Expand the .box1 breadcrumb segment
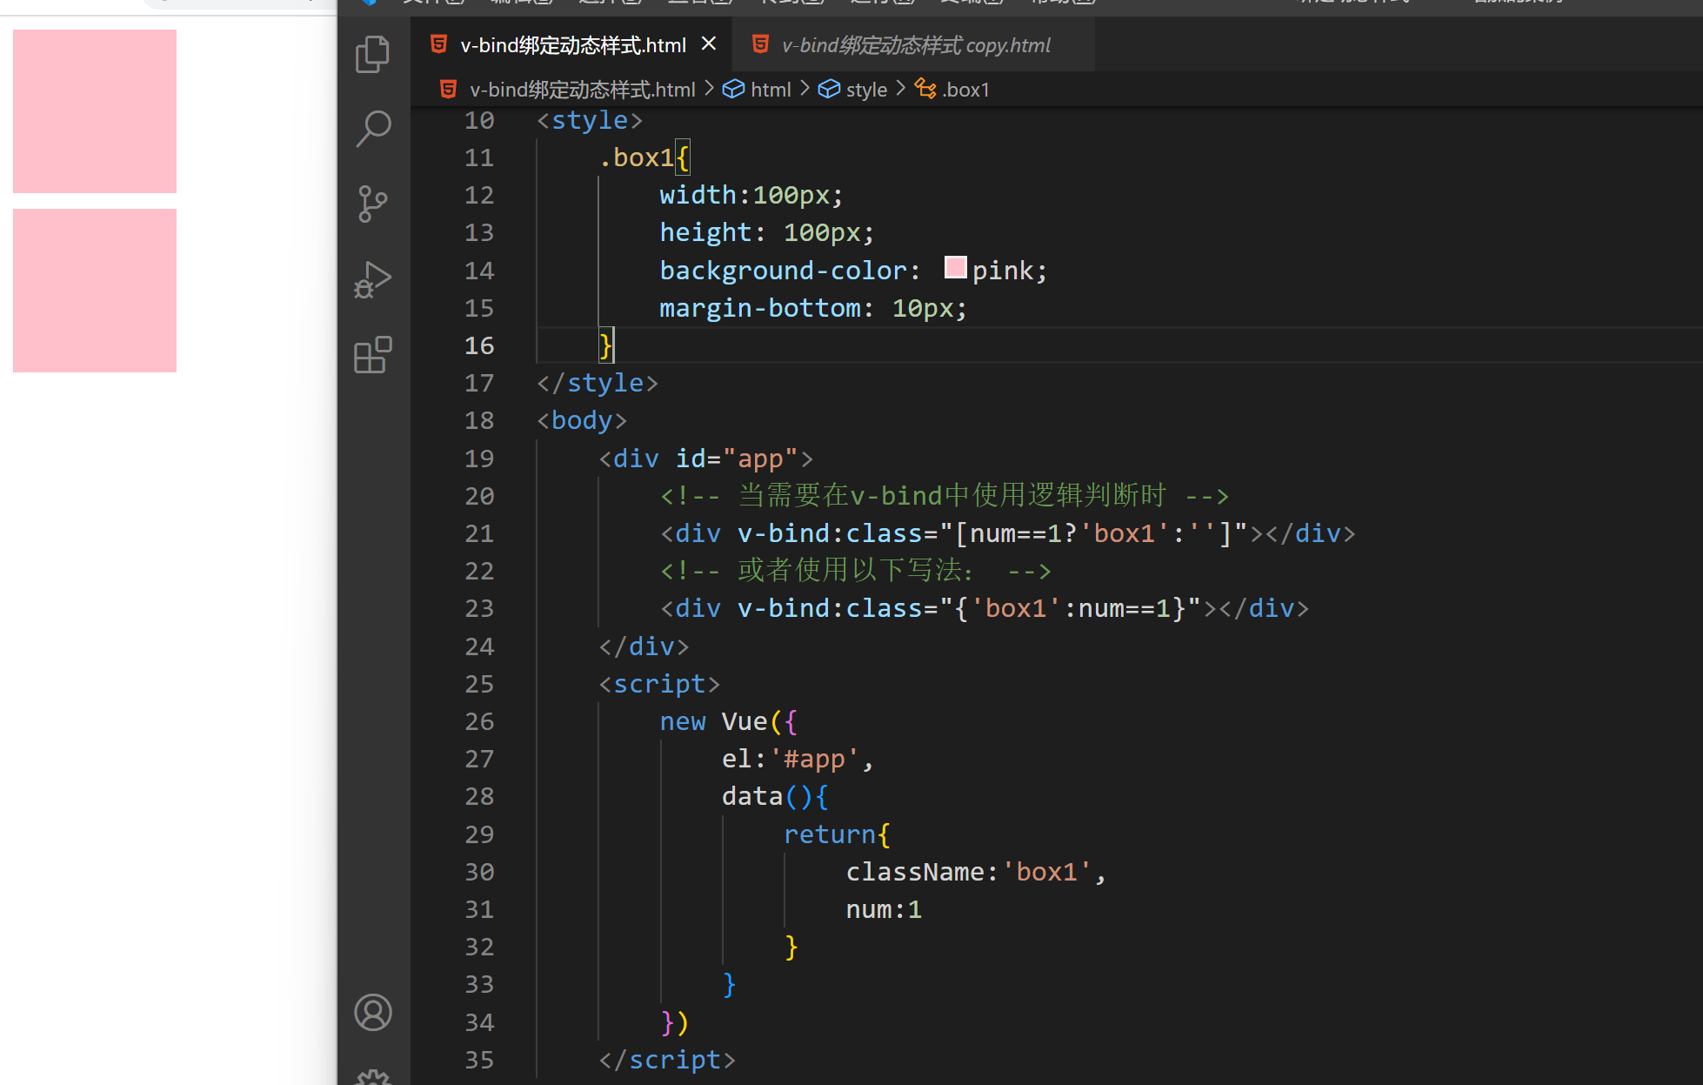The width and height of the screenshot is (1703, 1085). click(x=965, y=90)
